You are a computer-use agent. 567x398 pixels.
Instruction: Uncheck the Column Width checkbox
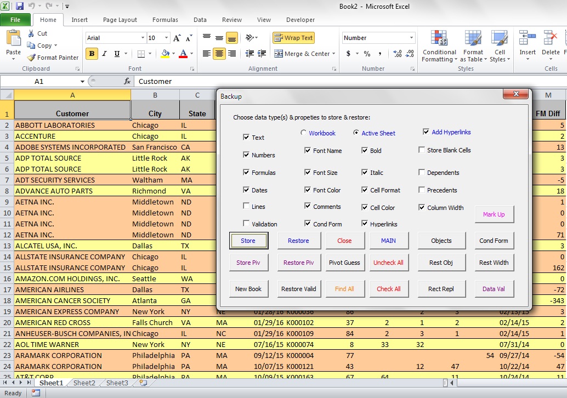pos(422,207)
